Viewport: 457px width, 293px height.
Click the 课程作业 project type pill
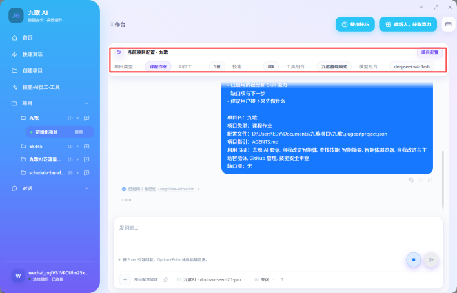tap(158, 66)
